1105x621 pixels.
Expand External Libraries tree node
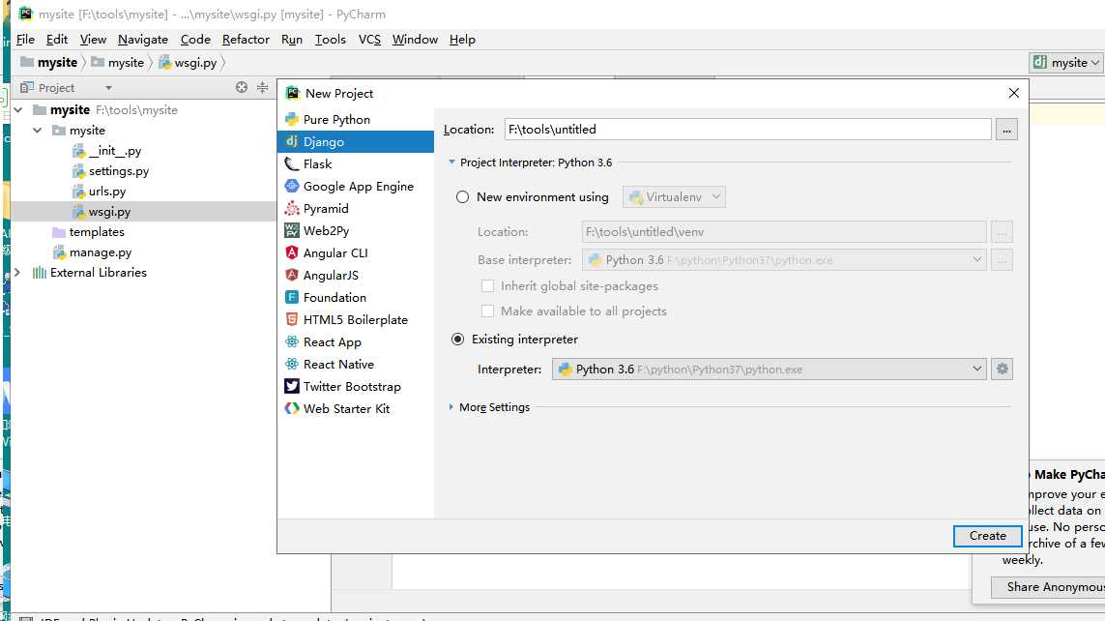[17, 273]
